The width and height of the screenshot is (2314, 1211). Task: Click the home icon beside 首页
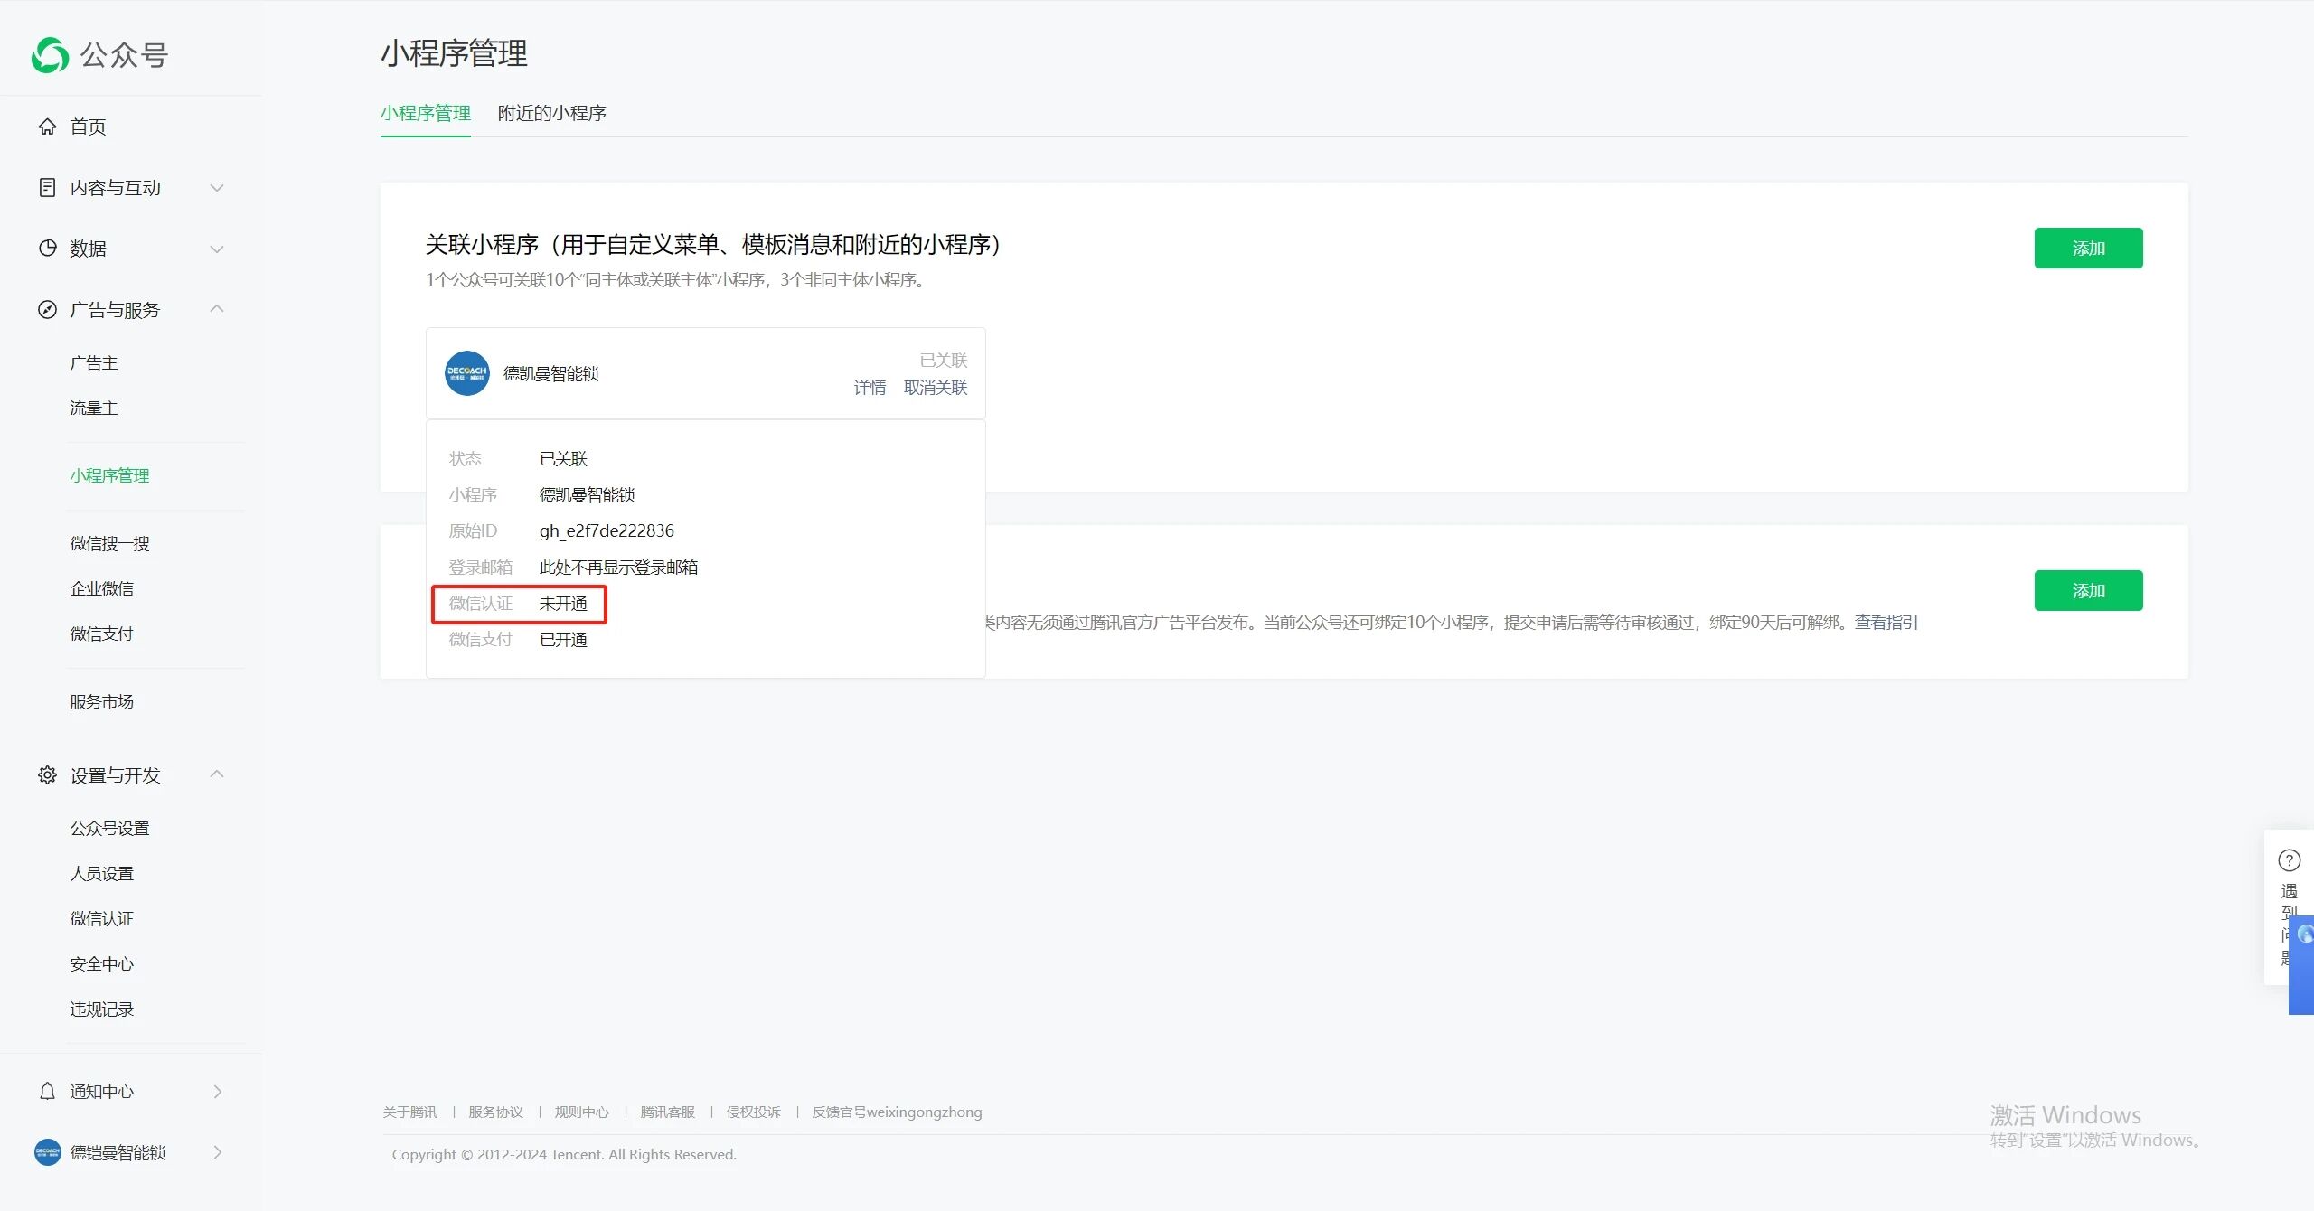pos(47,127)
